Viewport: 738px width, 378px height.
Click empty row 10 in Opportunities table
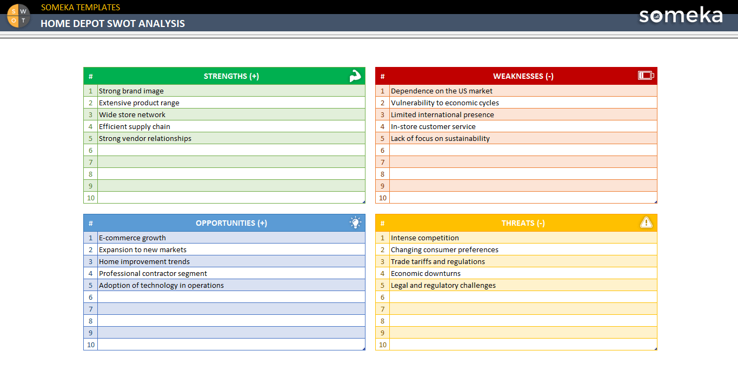(x=231, y=345)
